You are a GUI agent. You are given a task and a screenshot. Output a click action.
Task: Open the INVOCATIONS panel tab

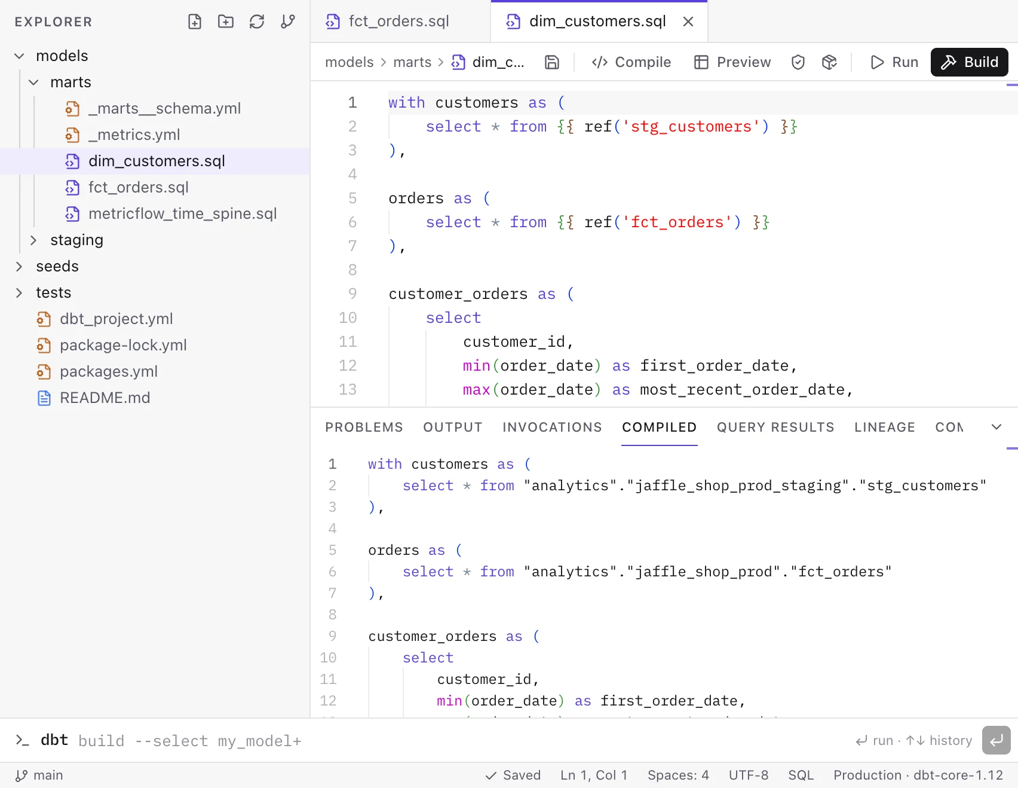[552, 427]
